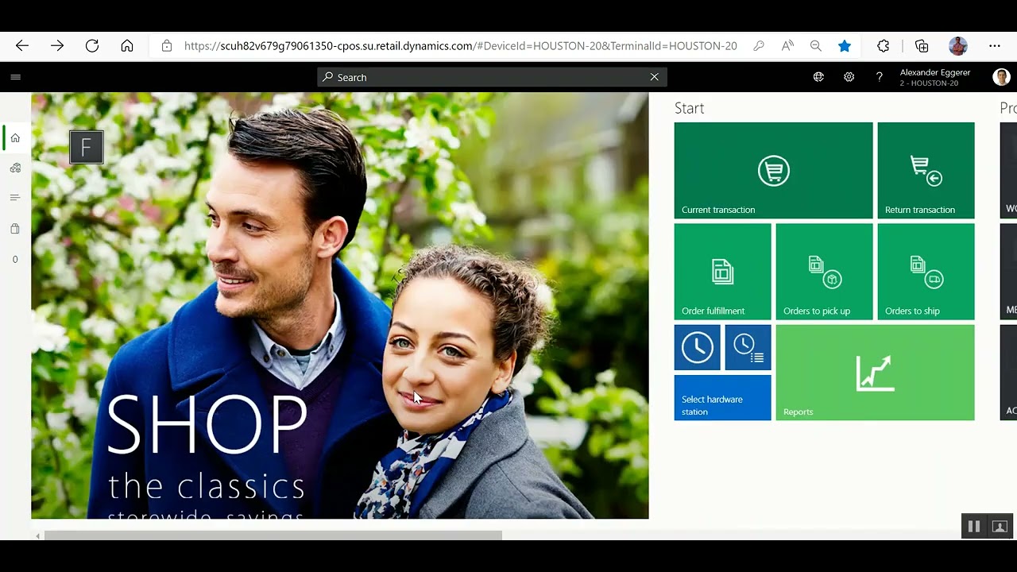Open the products icon in left sidebar
The height and width of the screenshot is (572, 1017).
[15, 168]
